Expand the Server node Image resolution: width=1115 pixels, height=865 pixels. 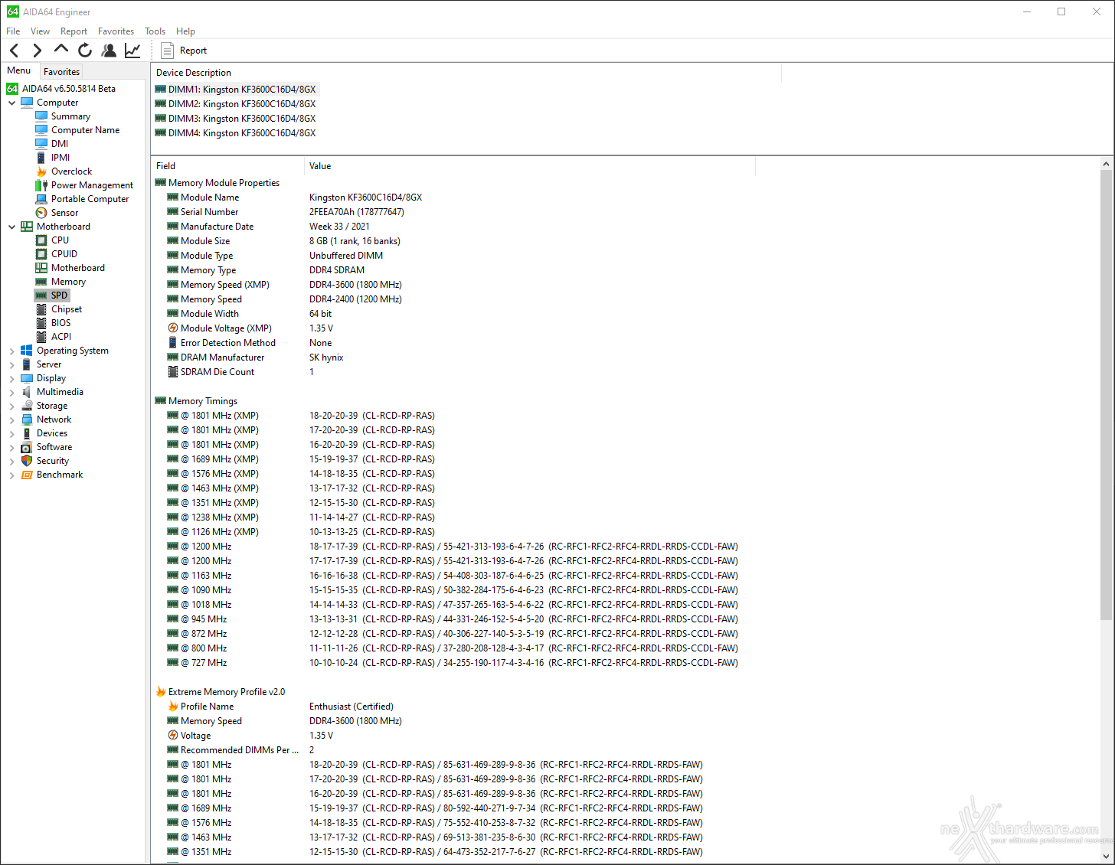click(12, 364)
